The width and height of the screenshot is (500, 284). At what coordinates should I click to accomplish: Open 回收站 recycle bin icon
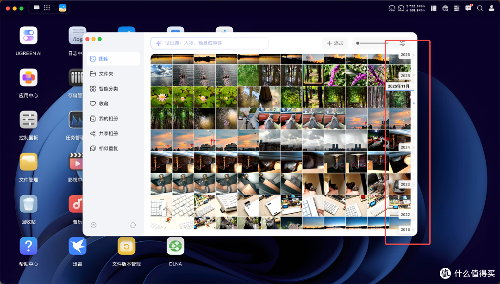pos(28,204)
